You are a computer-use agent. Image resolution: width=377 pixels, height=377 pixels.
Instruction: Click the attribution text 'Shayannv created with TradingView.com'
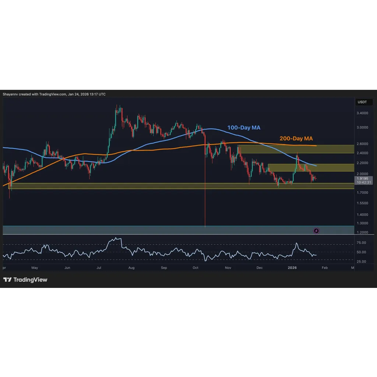click(34, 94)
